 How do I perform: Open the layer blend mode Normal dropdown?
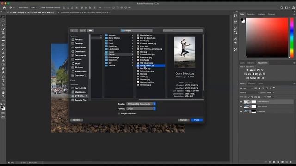point(249,93)
